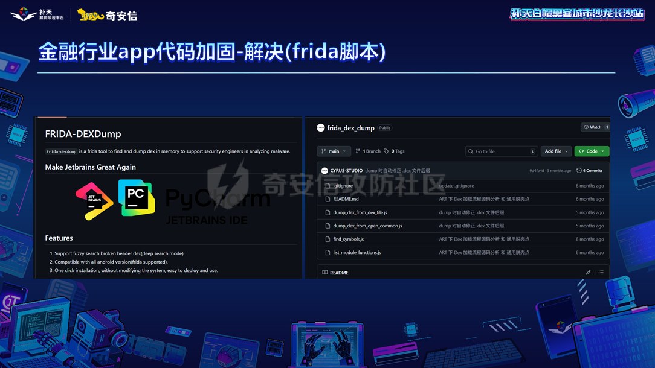Click the pencil icon to edit the README

pos(588,272)
